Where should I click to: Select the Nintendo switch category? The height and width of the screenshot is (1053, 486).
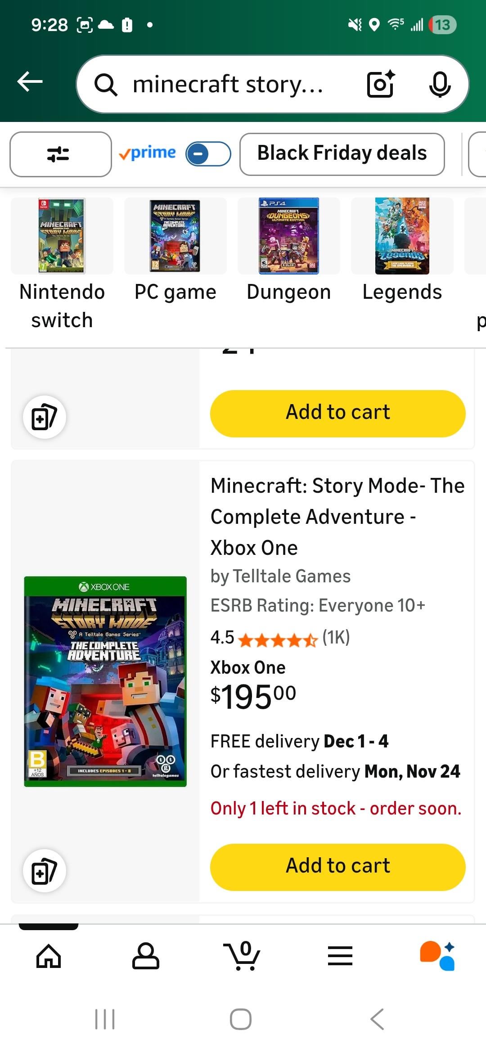[62, 264]
